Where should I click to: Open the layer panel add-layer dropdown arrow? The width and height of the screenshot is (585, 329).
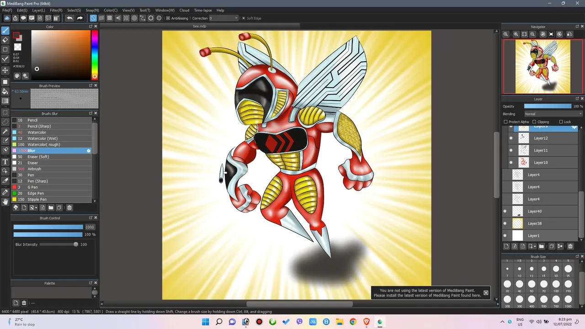click(x=535, y=247)
